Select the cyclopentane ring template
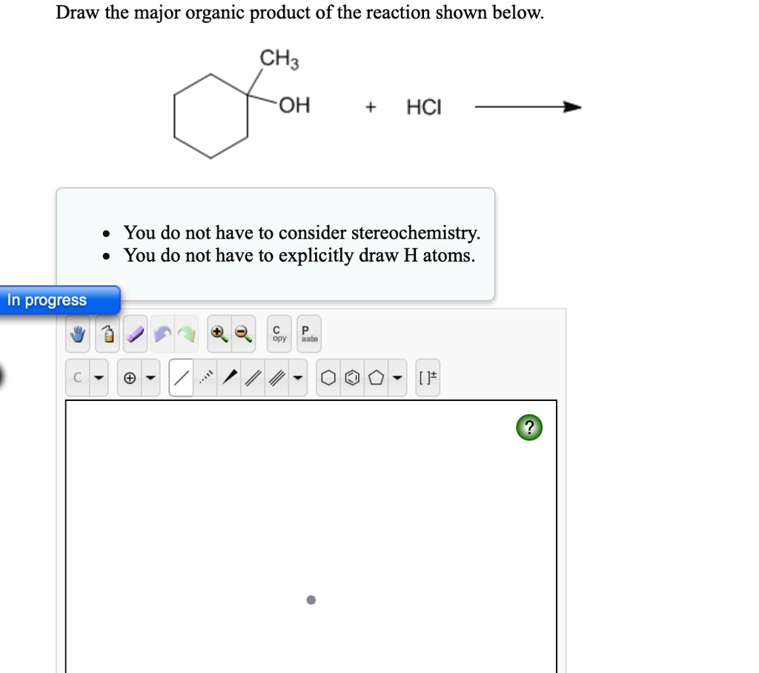Viewport: 759px width, 673px height. (376, 377)
